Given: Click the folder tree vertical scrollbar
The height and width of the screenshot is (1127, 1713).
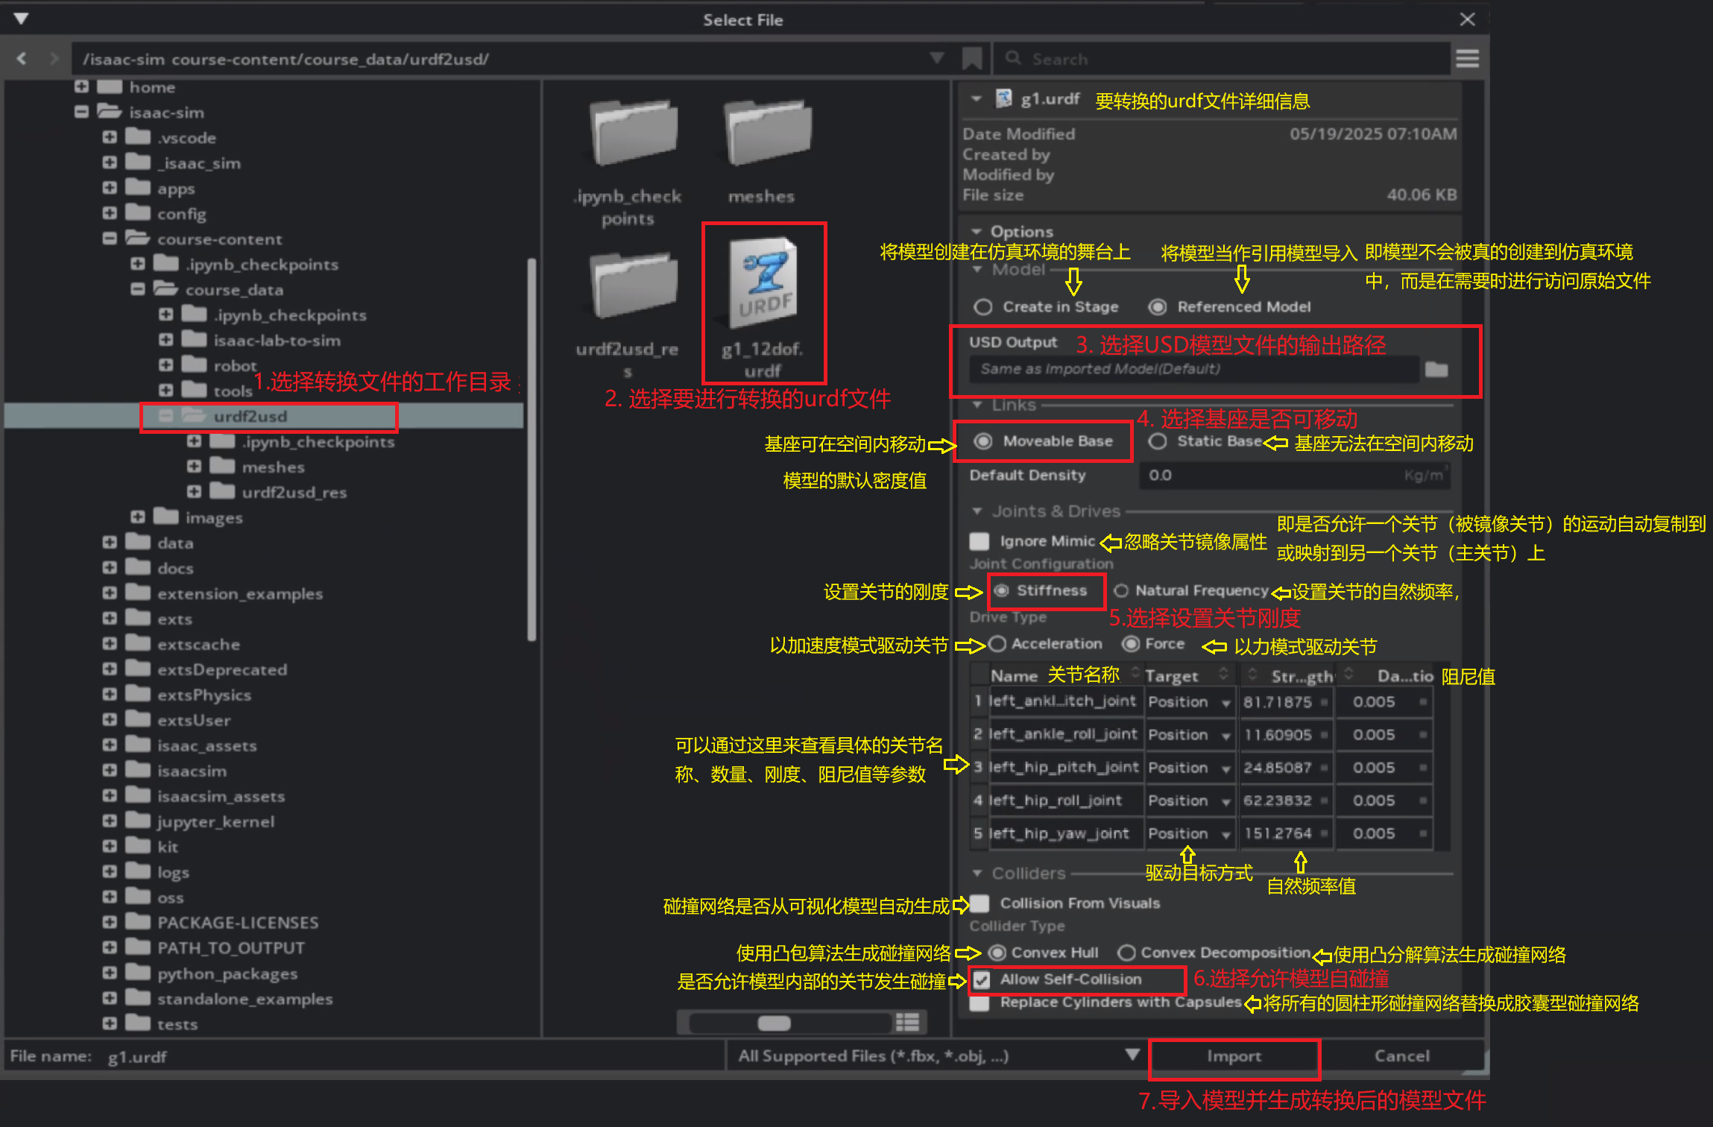Looking at the screenshot, I should pyautogui.click(x=531, y=450).
